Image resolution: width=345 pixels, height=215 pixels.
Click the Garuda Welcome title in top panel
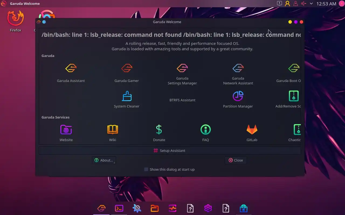point(25,3)
